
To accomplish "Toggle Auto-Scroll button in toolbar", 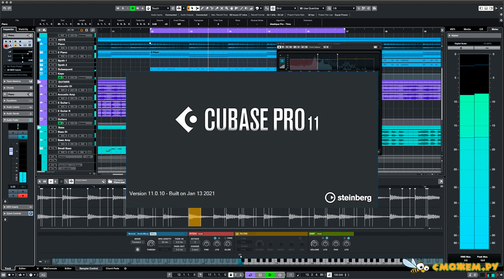I will (x=179, y=8).
